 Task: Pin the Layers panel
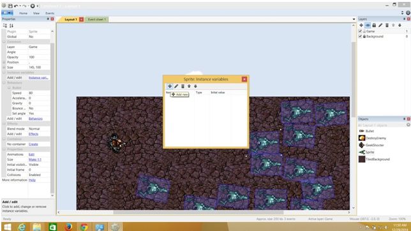click(404, 19)
